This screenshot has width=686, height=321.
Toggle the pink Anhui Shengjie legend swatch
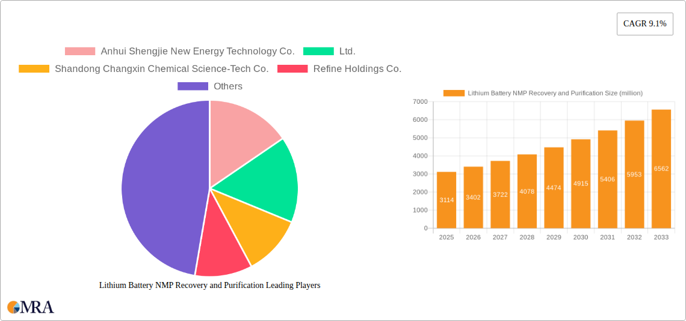(x=80, y=52)
